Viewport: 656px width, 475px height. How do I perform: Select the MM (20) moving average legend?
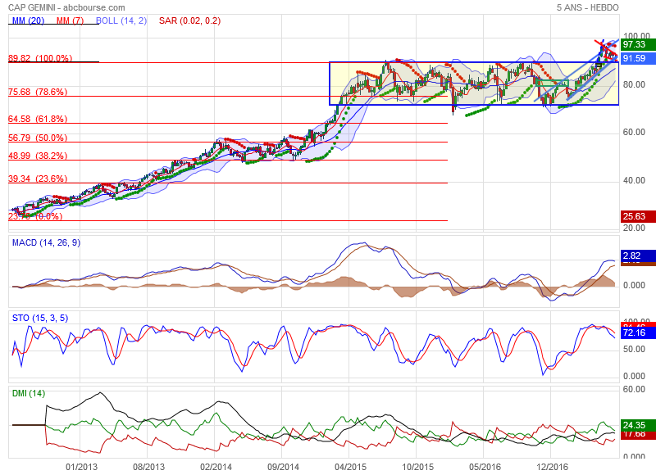(28, 20)
